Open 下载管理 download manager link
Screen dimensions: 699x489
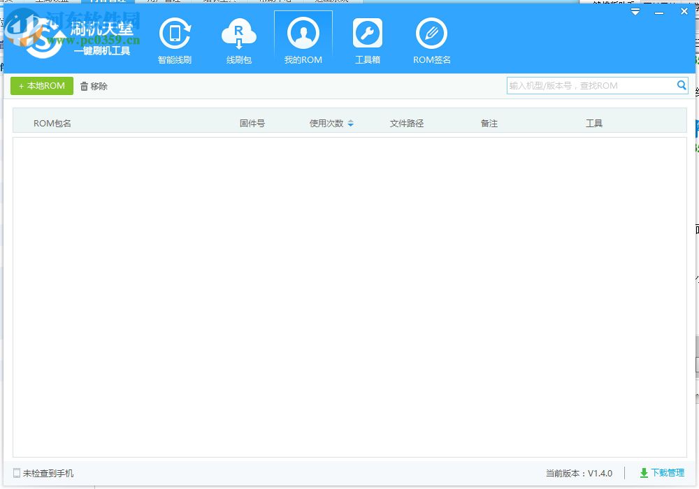click(x=668, y=472)
